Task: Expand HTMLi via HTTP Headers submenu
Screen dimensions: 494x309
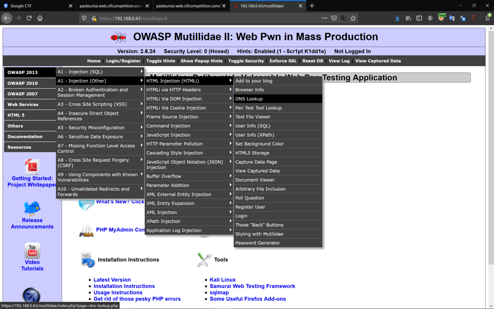Action: coord(189,90)
